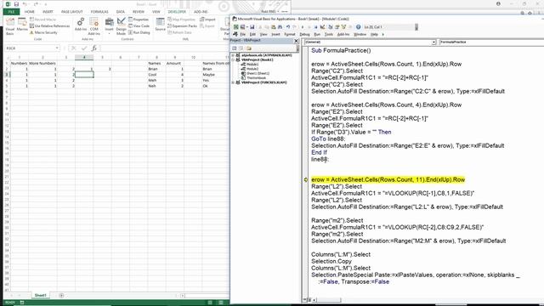
Task: Open the Tools menu in VBA editor
Action: [x=329, y=34]
